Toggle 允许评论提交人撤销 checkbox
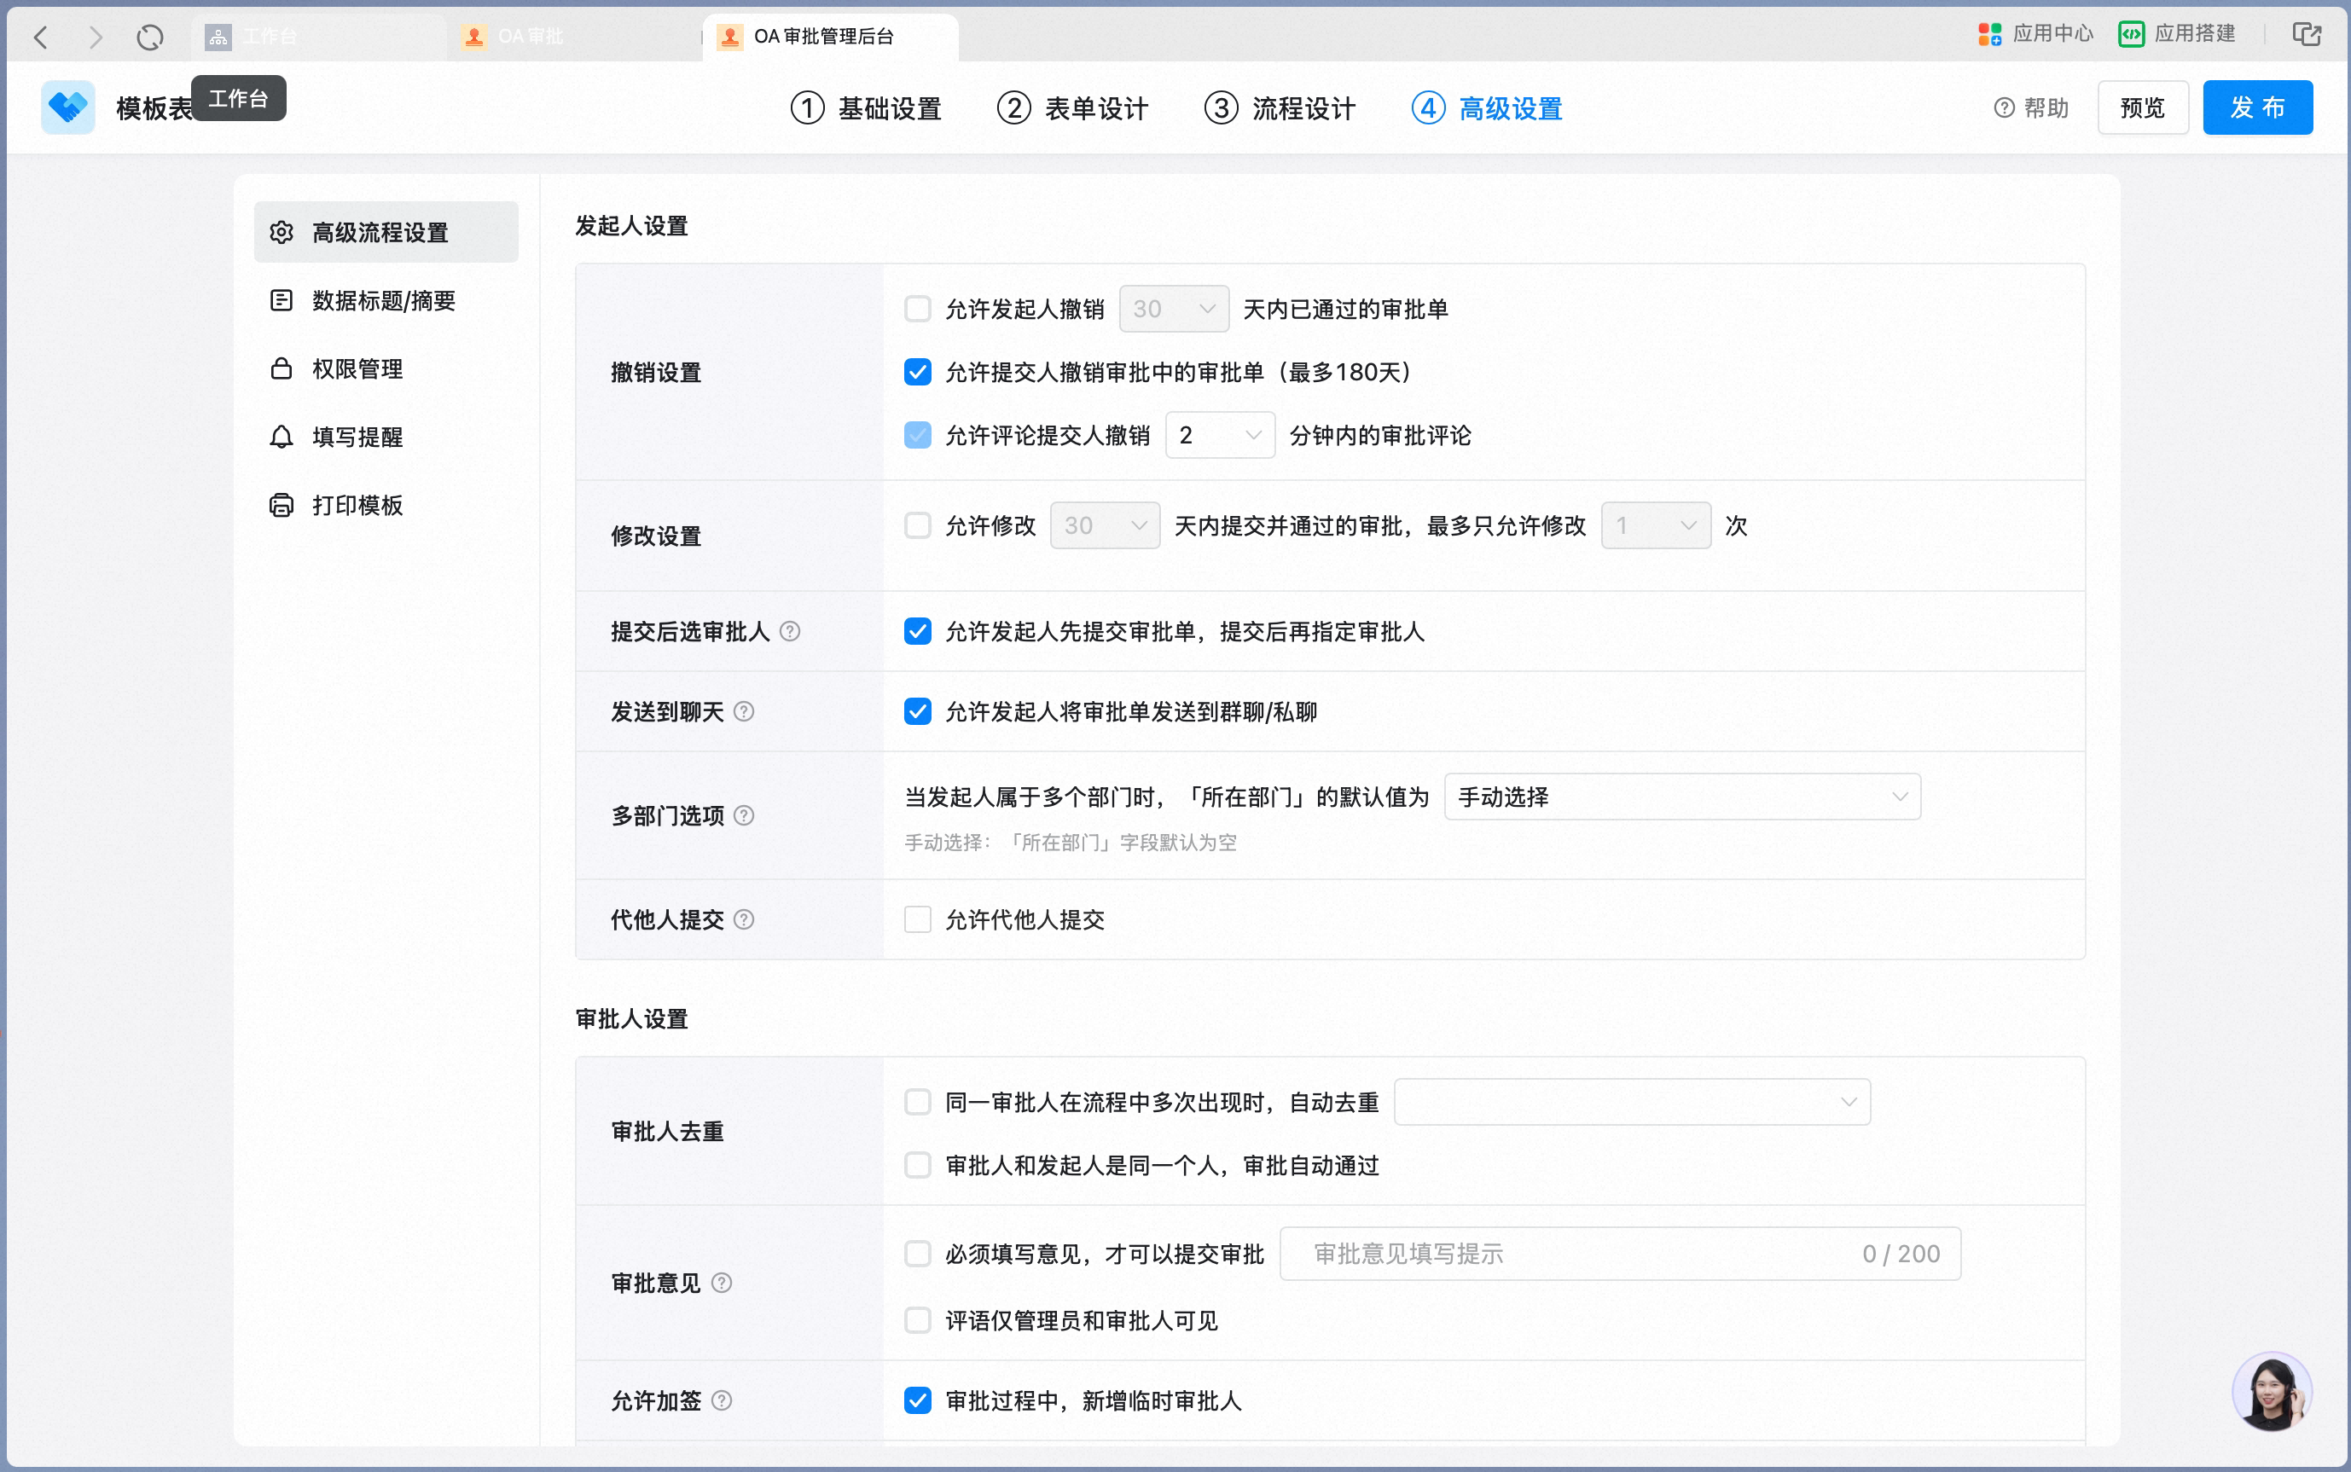Viewport: 2351px width, 1472px height. pyautogui.click(x=918, y=435)
